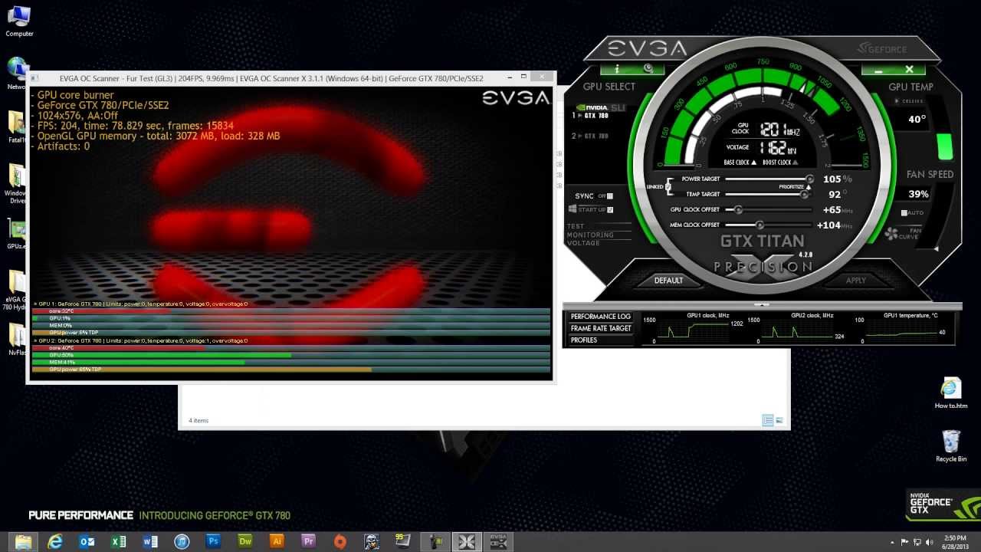Click the 40° GPU temp readout
The height and width of the screenshot is (552, 981).
[x=917, y=119]
